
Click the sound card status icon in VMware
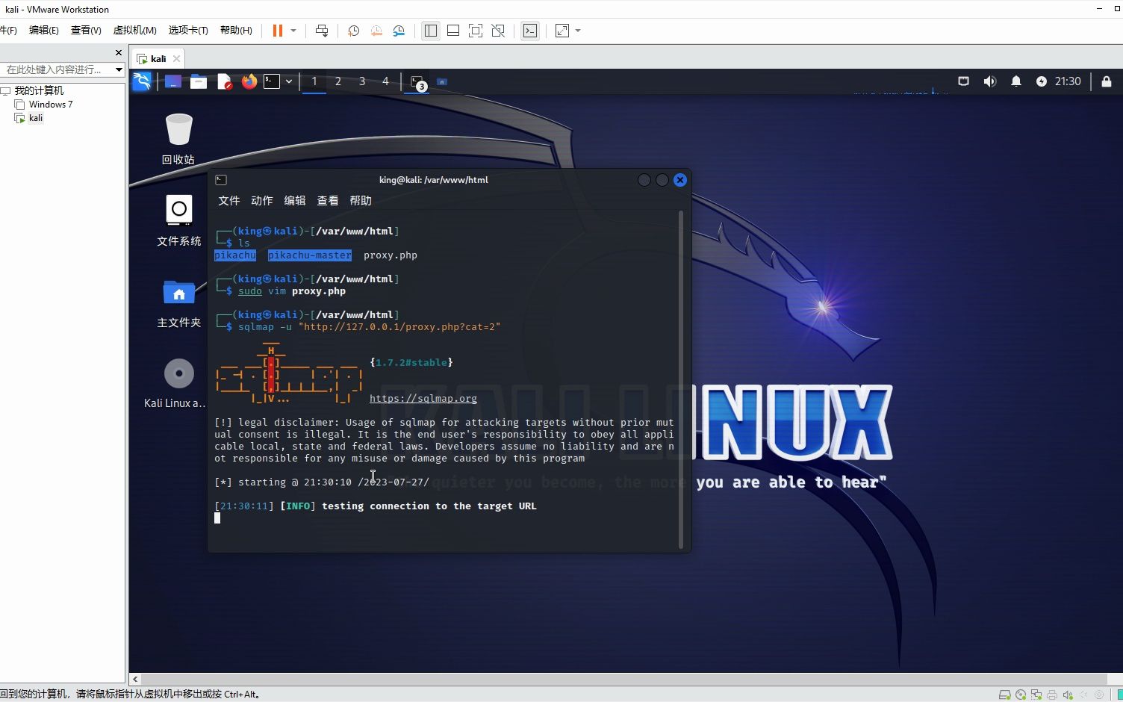coord(1068,695)
